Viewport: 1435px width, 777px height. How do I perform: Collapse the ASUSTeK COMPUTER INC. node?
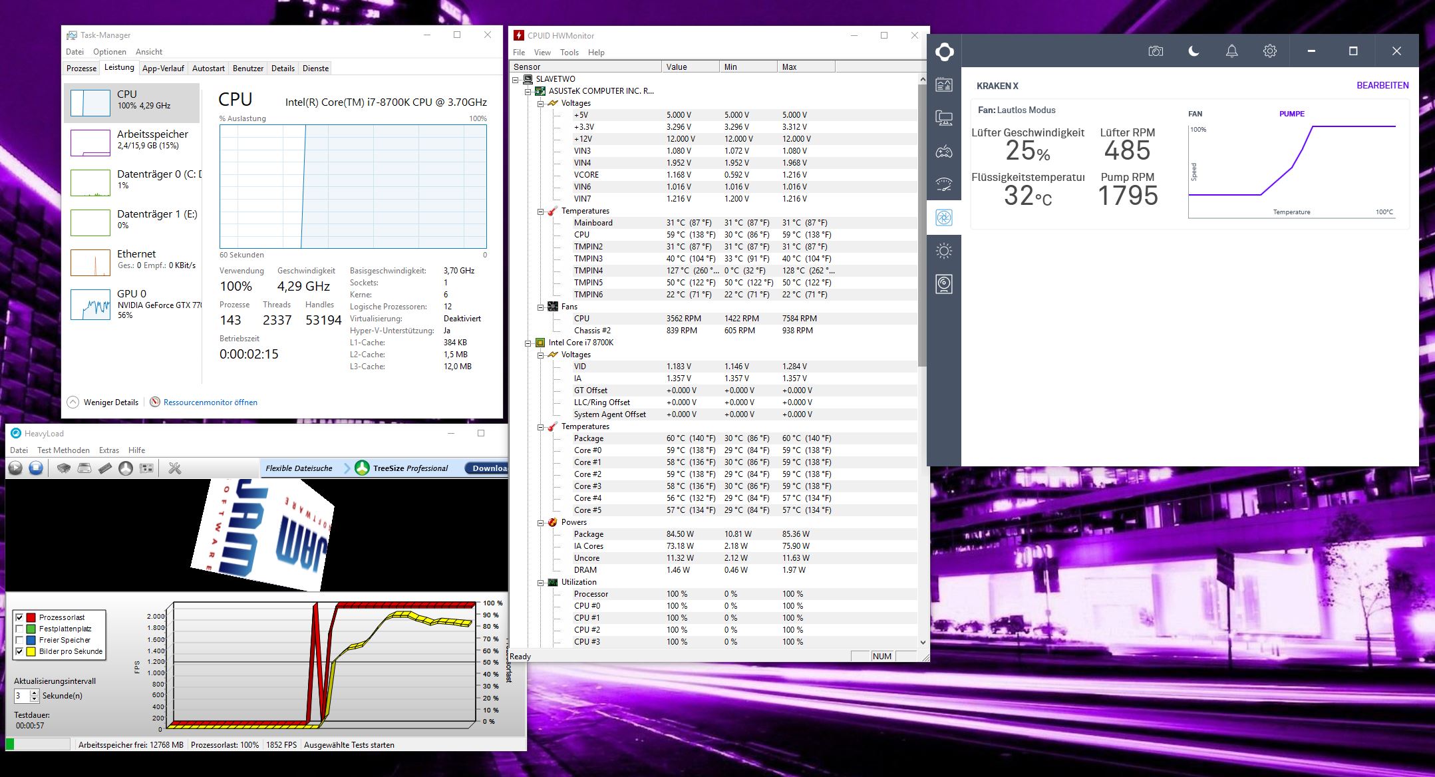point(528,91)
